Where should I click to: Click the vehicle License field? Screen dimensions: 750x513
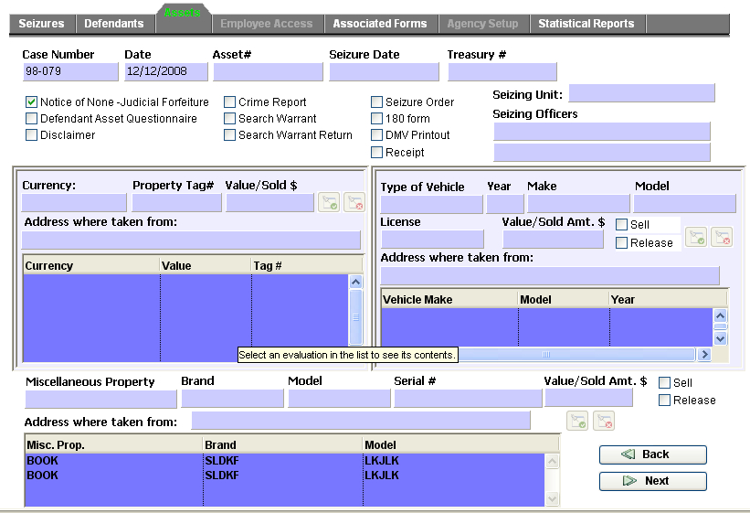coord(432,239)
